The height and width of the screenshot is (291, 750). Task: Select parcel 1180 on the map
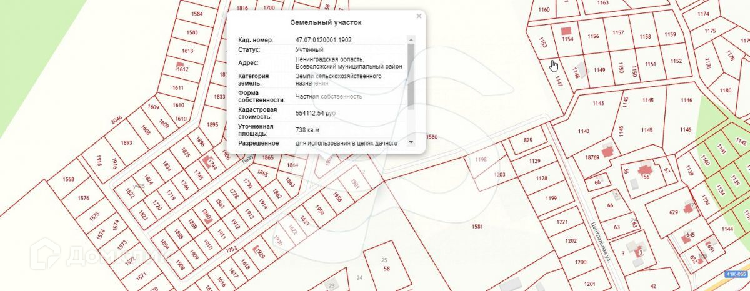click(x=725, y=91)
